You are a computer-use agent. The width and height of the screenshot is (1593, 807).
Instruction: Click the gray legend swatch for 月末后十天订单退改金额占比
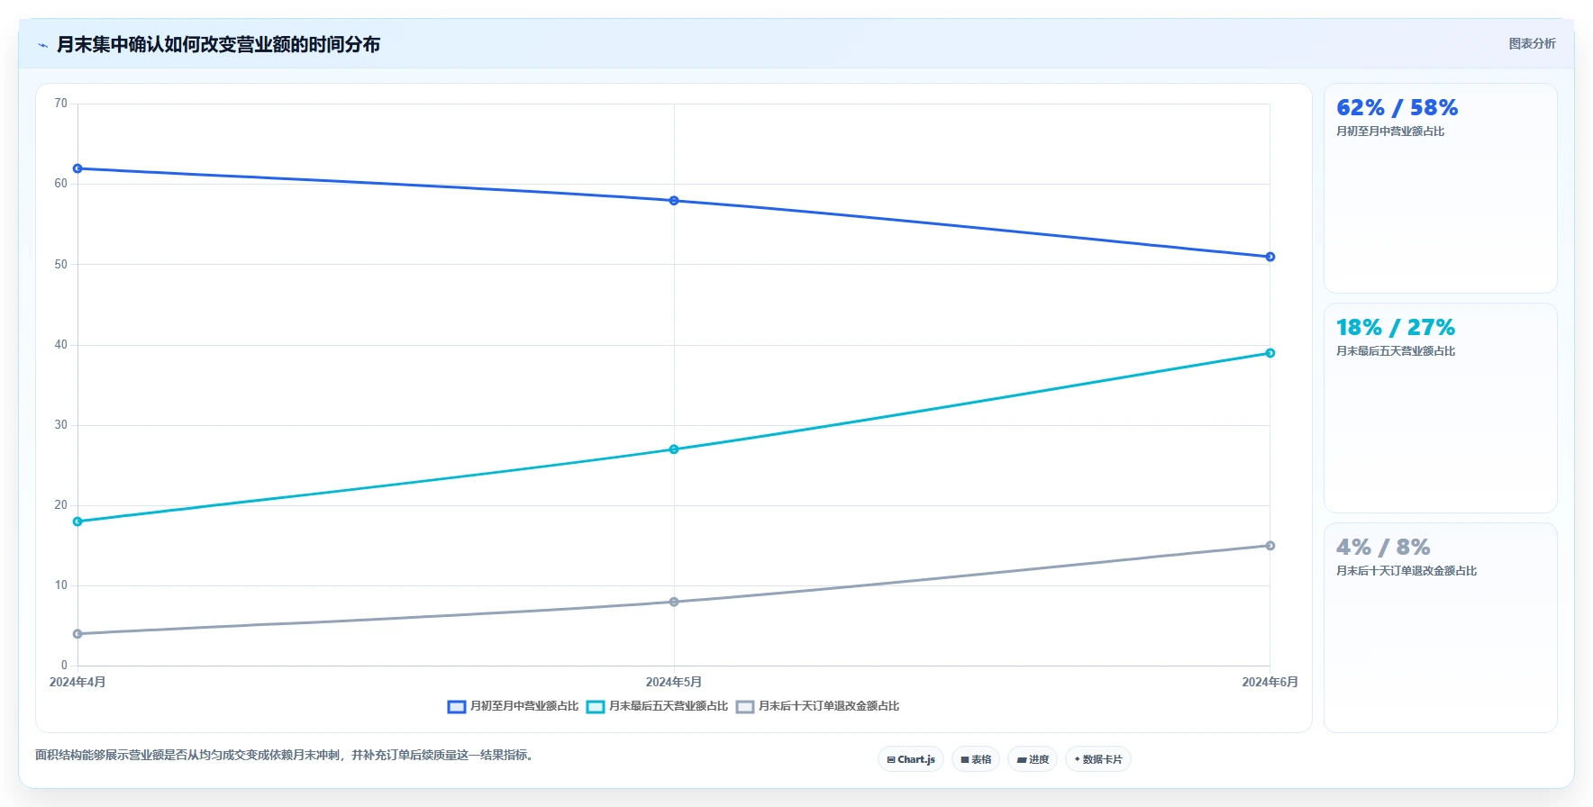(745, 706)
